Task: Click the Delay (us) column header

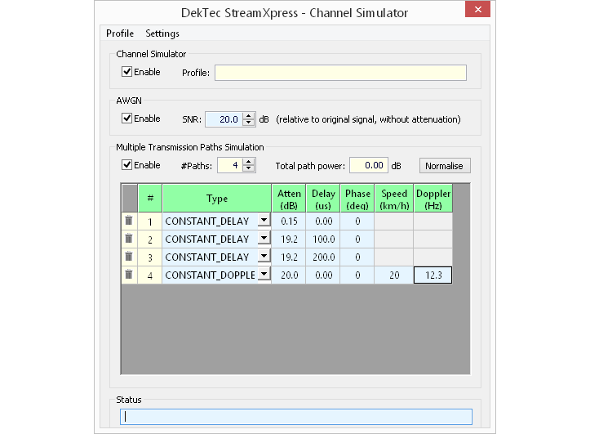Action: pos(323,198)
